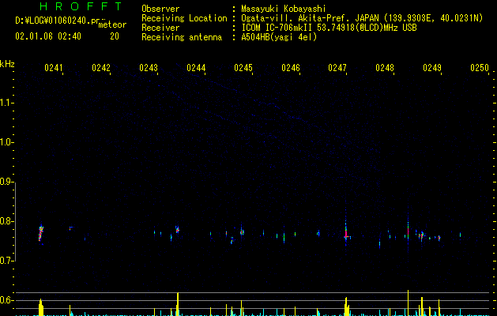Image resolution: width=497 pixels, height=316 pixels.
Task: Click the 0250 time marker
Action: click(x=480, y=67)
